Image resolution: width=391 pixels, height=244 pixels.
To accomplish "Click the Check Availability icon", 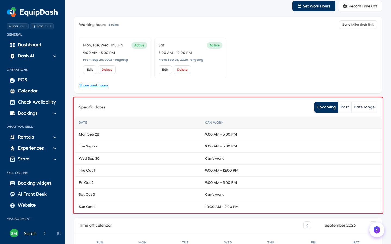I will (12, 102).
